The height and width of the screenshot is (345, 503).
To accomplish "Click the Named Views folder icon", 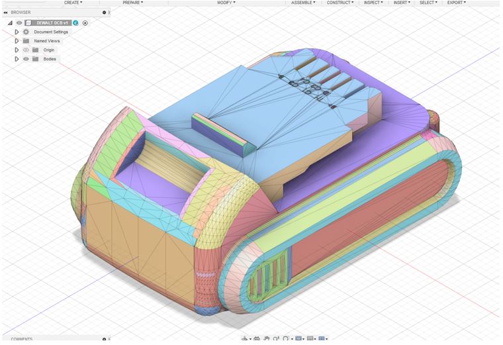I will [x=26, y=41].
